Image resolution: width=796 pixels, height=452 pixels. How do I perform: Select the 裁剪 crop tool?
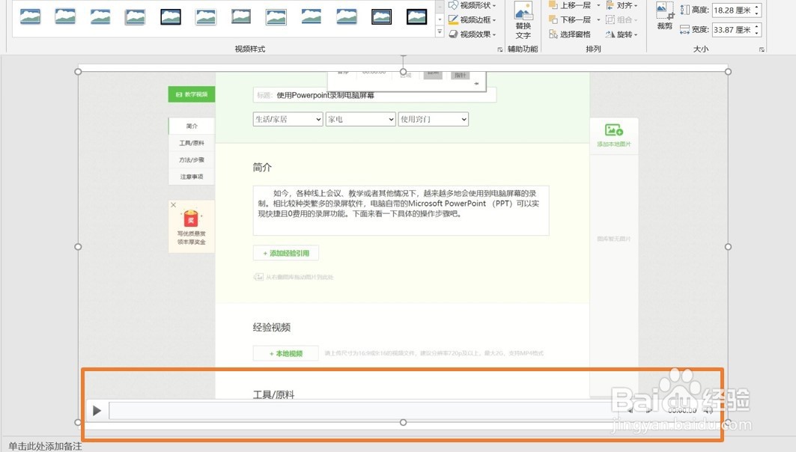click(664, 15)
